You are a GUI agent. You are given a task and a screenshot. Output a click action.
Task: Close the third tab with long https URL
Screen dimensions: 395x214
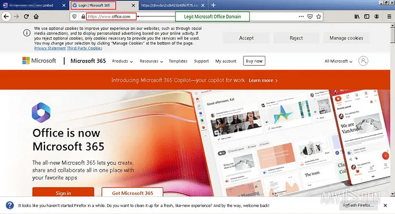click(203, 5)
